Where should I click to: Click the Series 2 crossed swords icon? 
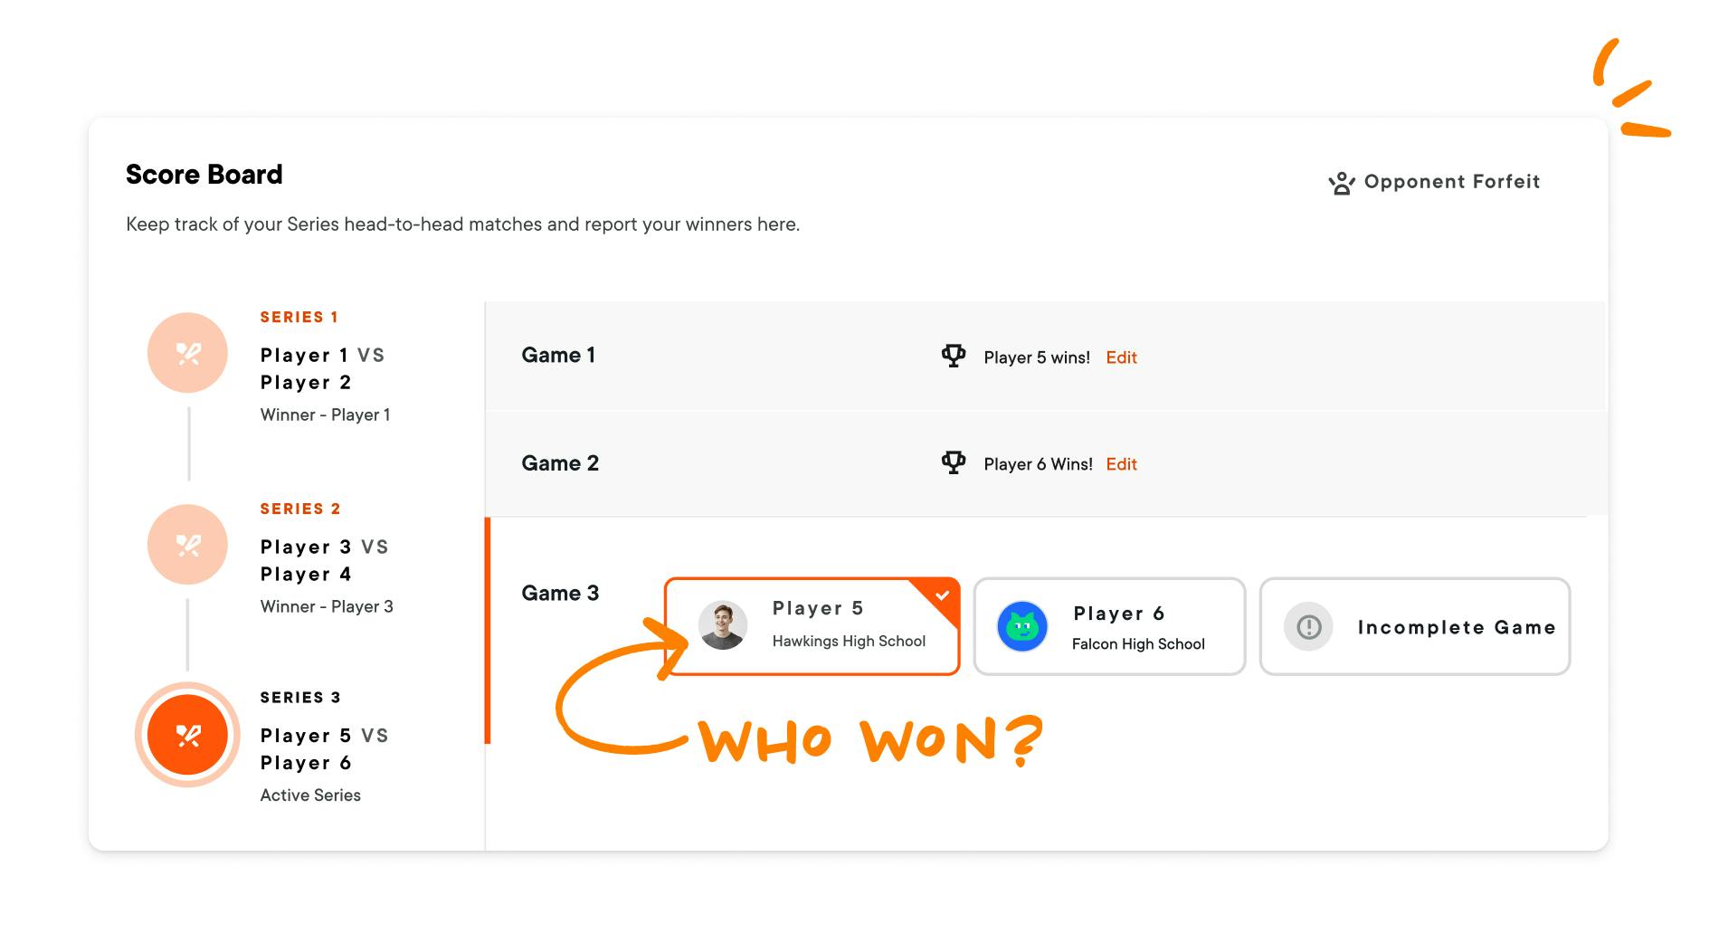coord(187,545)
